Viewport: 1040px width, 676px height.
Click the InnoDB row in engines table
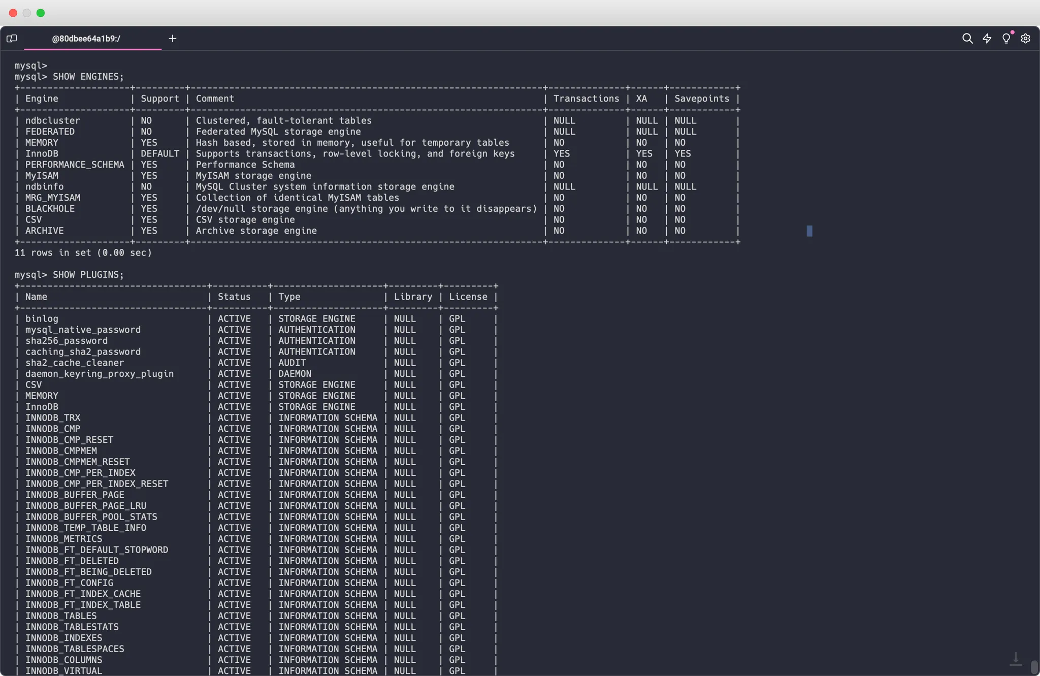click(42, 153)
